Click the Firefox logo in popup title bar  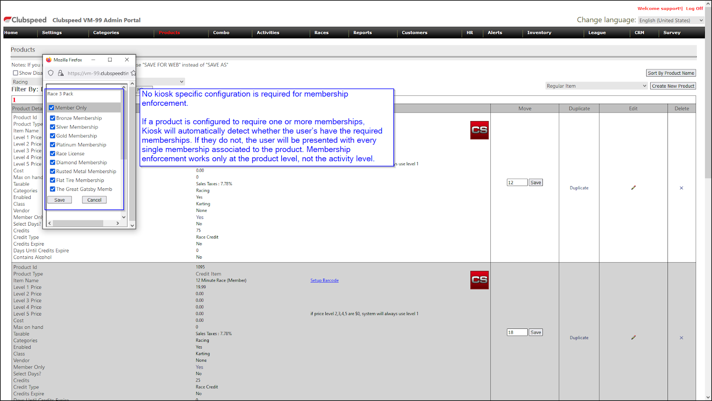coord(49,60)
